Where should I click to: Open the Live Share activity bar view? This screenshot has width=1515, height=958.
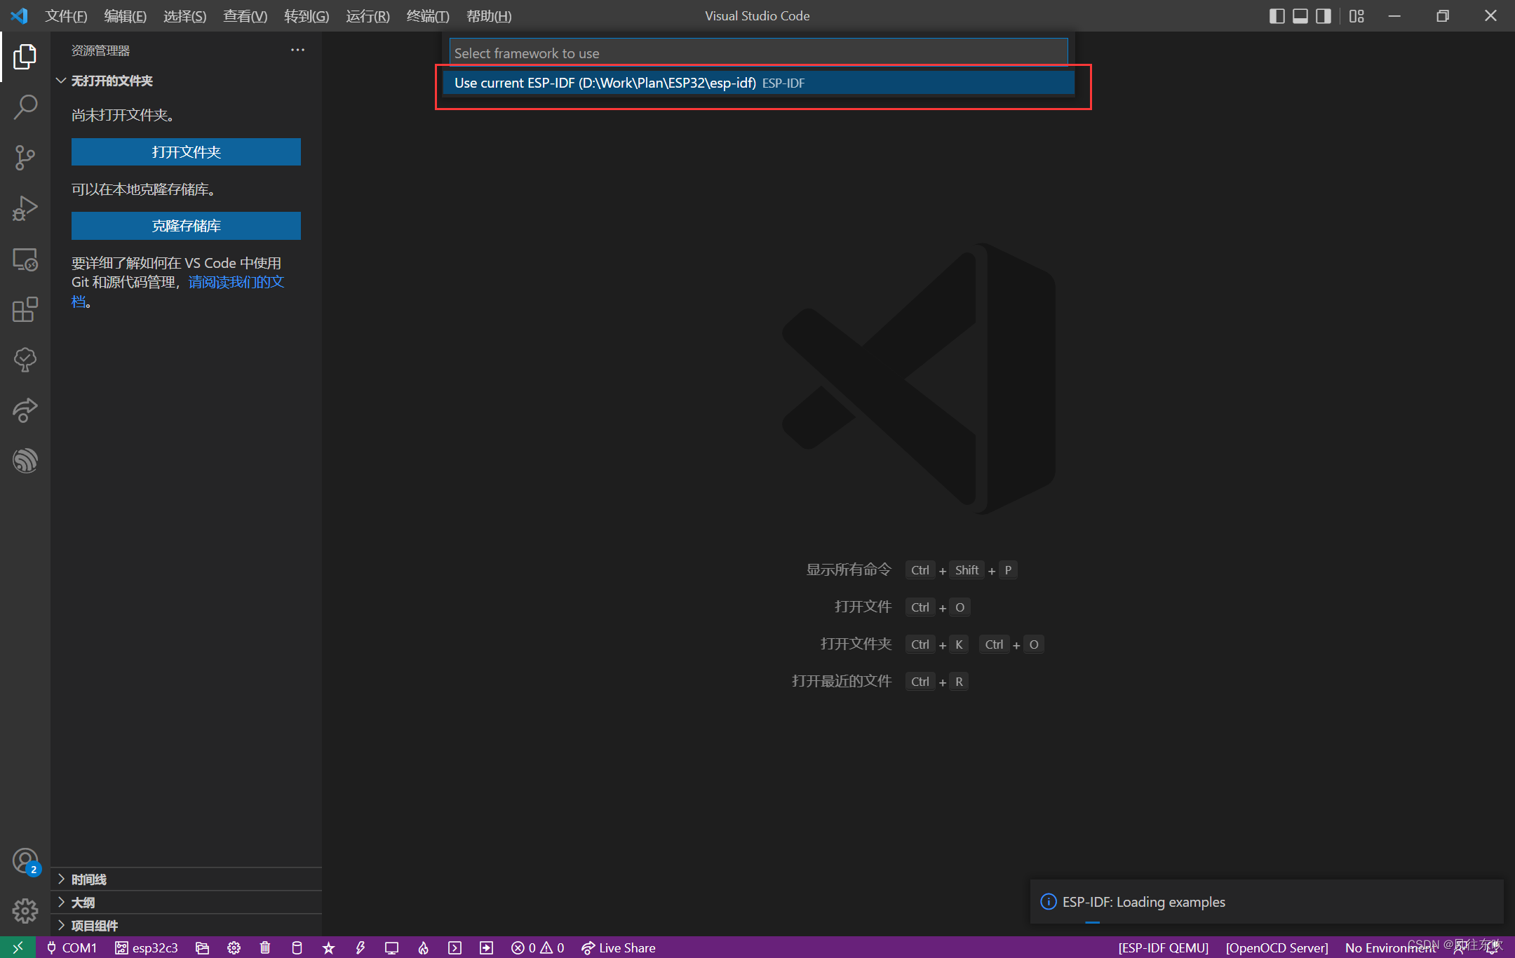[25, 410]
